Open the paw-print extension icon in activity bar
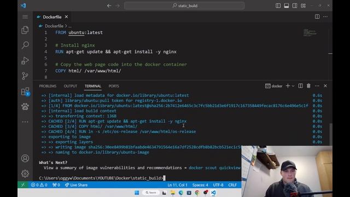 (x=25, y=107)
